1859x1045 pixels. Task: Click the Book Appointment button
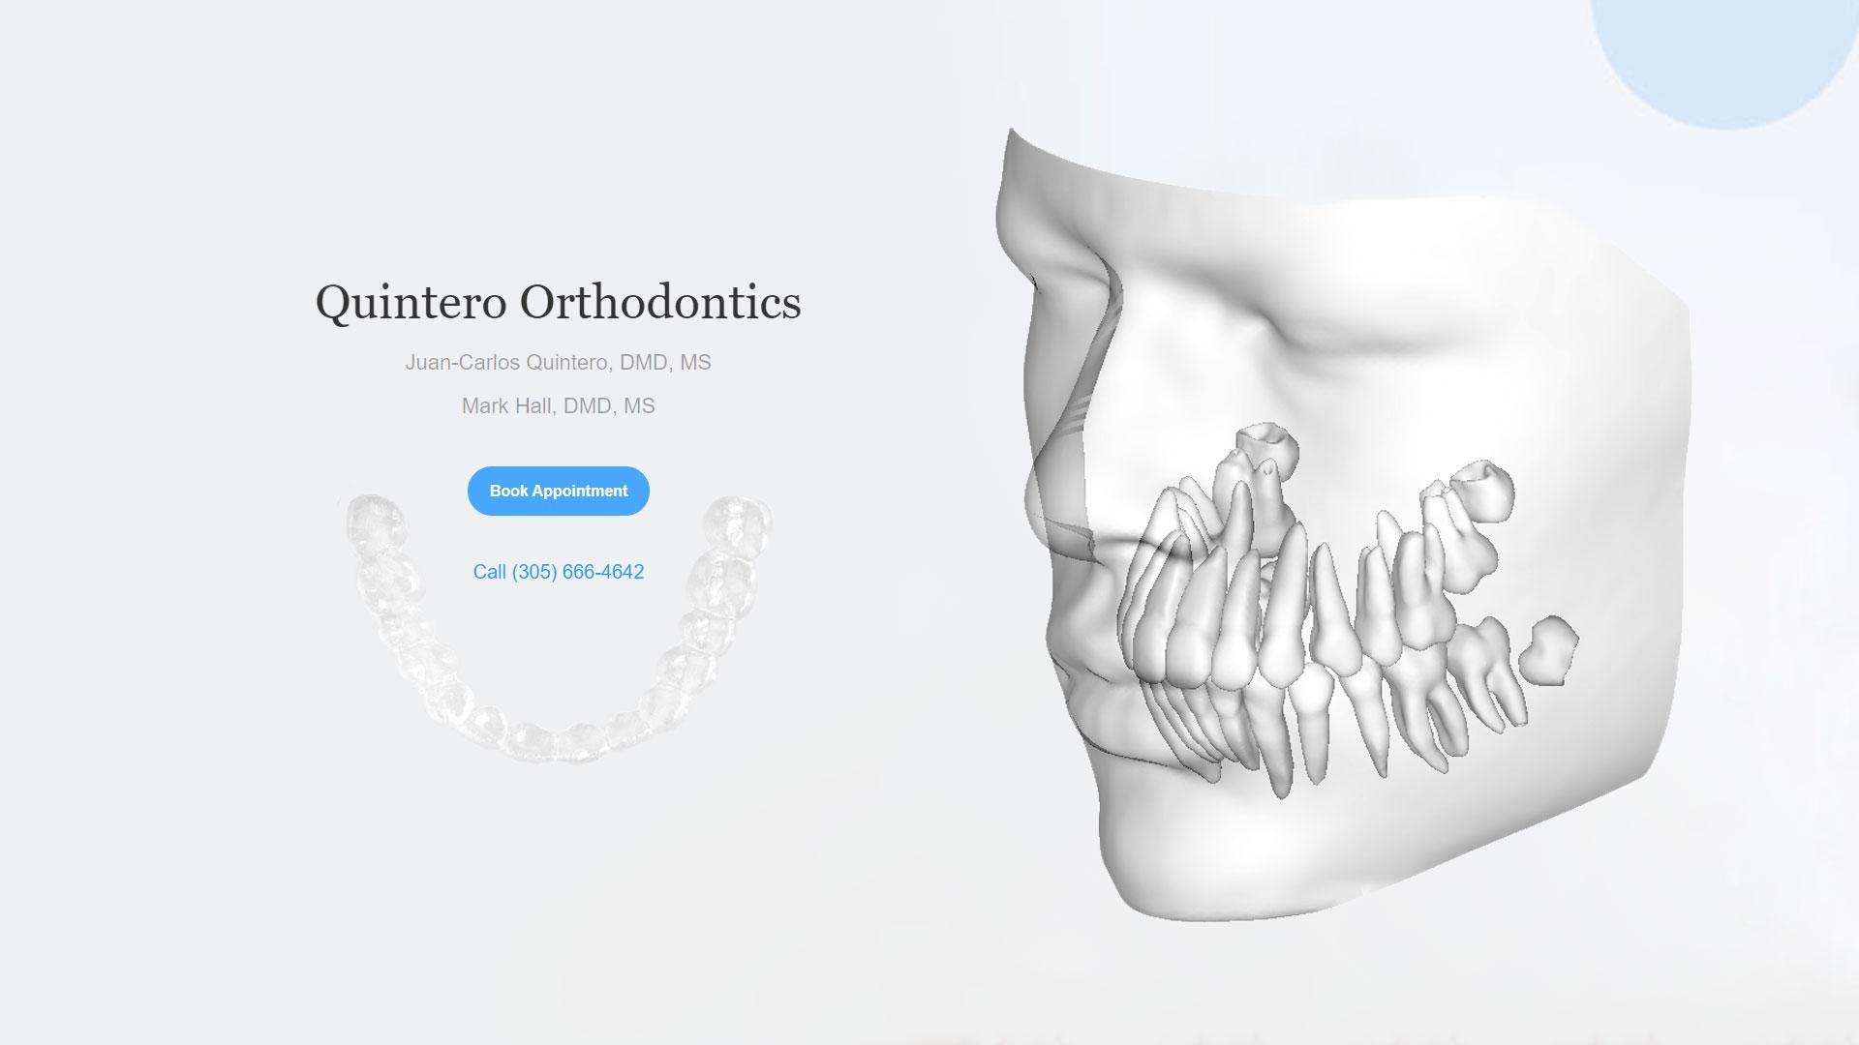558,491
